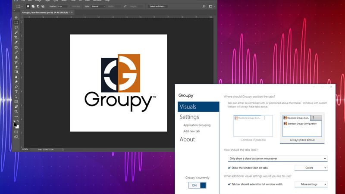This screenshot has width=345, height=194.
Task: Open Application Grouping settings
Action: [197, 125]
